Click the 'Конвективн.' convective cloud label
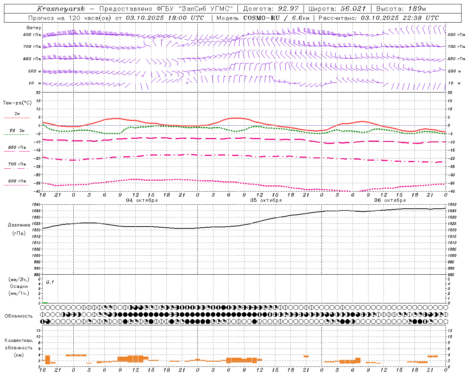 point(19,341)
